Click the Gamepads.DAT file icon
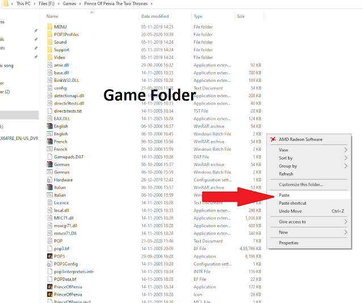 [50, 157]
